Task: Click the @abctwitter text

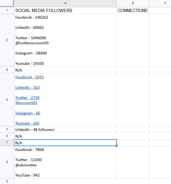Action: [26, 165]
